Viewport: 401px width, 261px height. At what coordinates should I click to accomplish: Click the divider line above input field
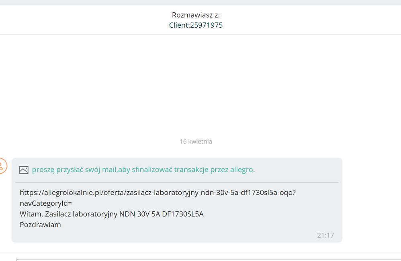pyautogui.click(x=200, y=253)
